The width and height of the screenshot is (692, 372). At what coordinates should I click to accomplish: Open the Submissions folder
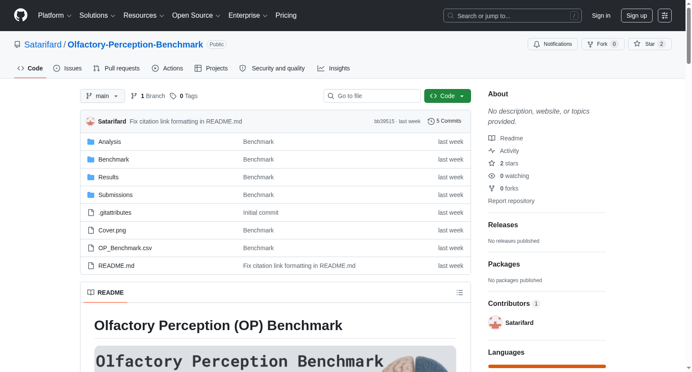tap(115, 195)
